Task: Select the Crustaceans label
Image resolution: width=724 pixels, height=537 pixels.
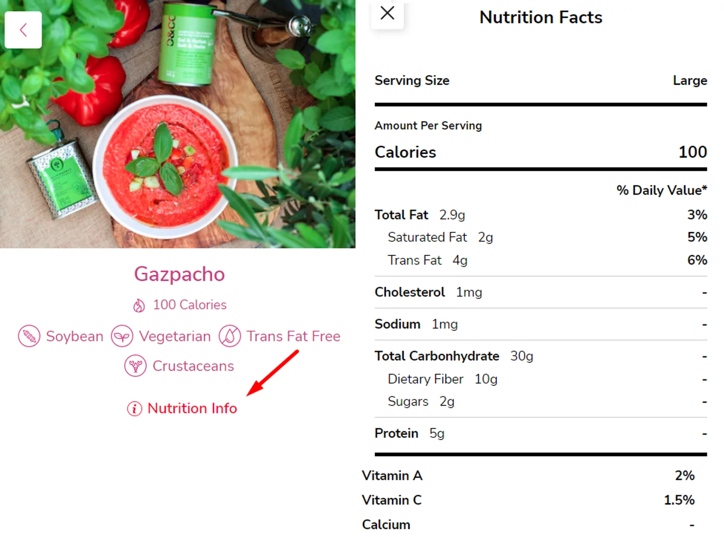Action: tap(193, 366)
